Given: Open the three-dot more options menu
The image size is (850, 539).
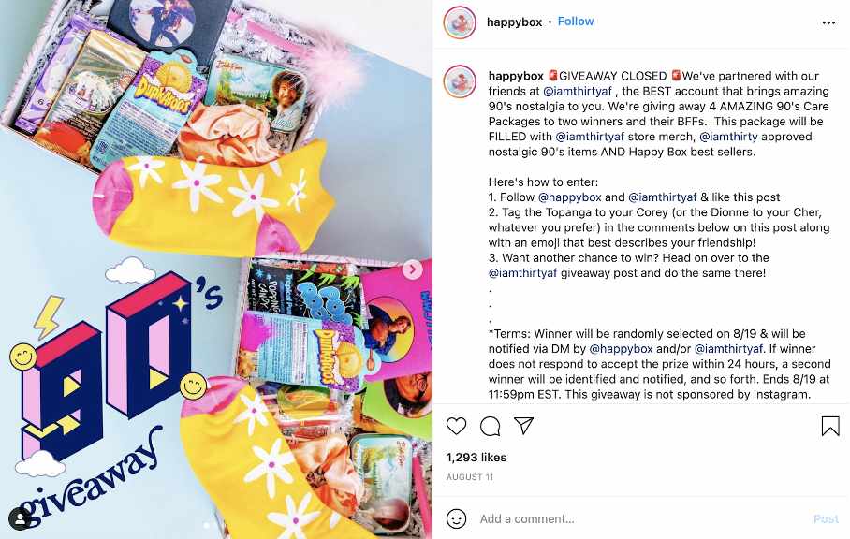Looking at the screenshot, I should coord(828,22).
